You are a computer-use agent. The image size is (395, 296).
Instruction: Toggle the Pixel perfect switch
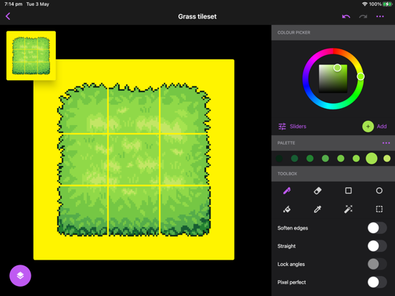[x=377, y=282]
